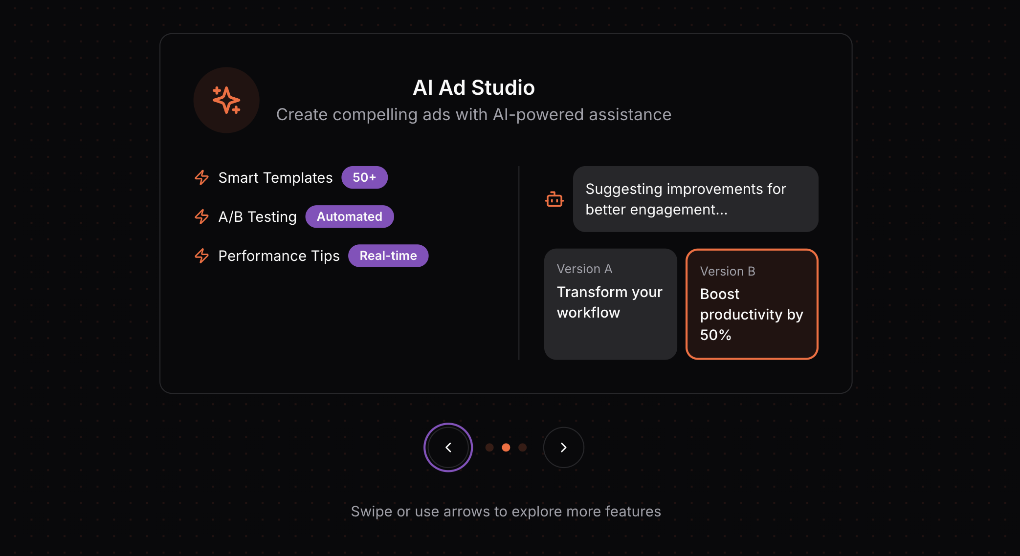Click the suggesting improvements message bubble

(695, 199)
